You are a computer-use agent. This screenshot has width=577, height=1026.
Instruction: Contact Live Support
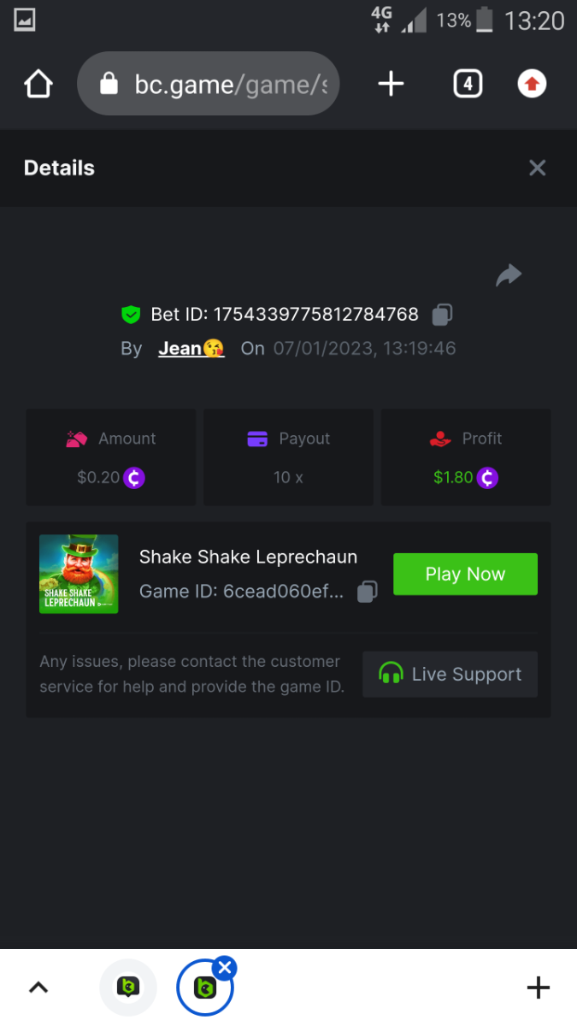(x=450, y=675)
